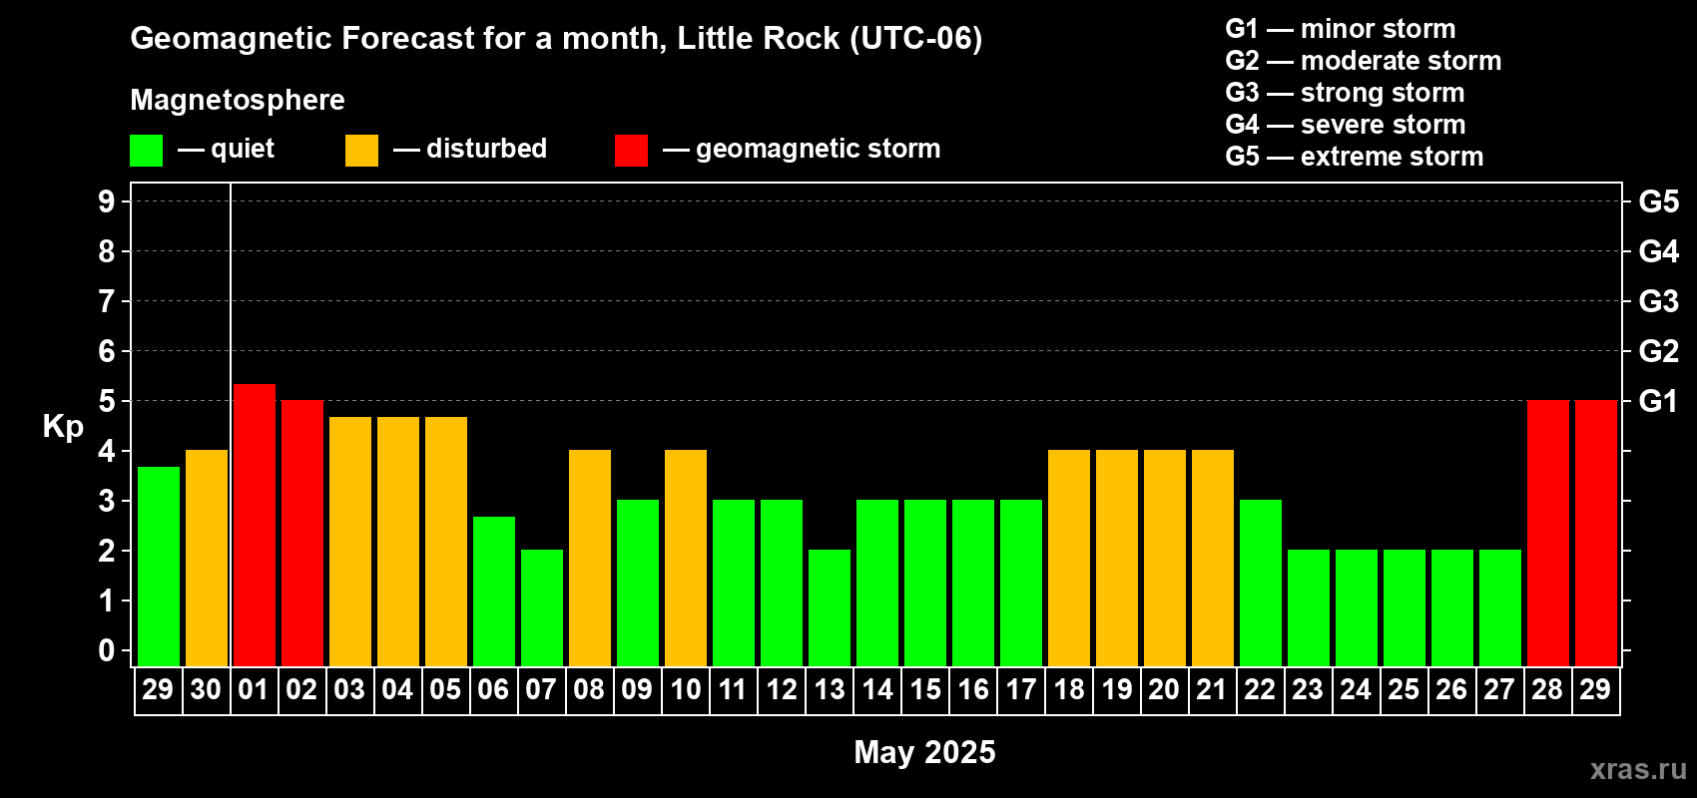This screenshot has width=1697, height=798.
Task: Click the Kp axis value 9
Action: (107, 201)
